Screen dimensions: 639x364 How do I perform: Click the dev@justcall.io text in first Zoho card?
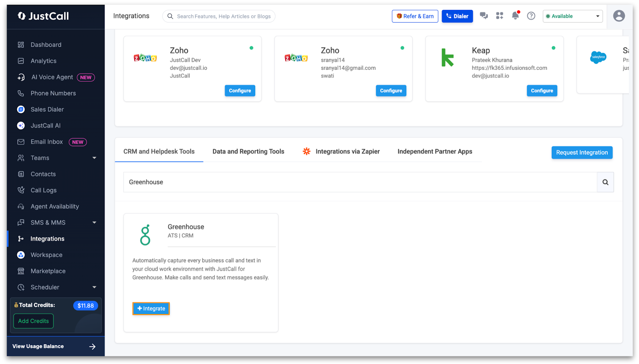(x=189, y=68)
